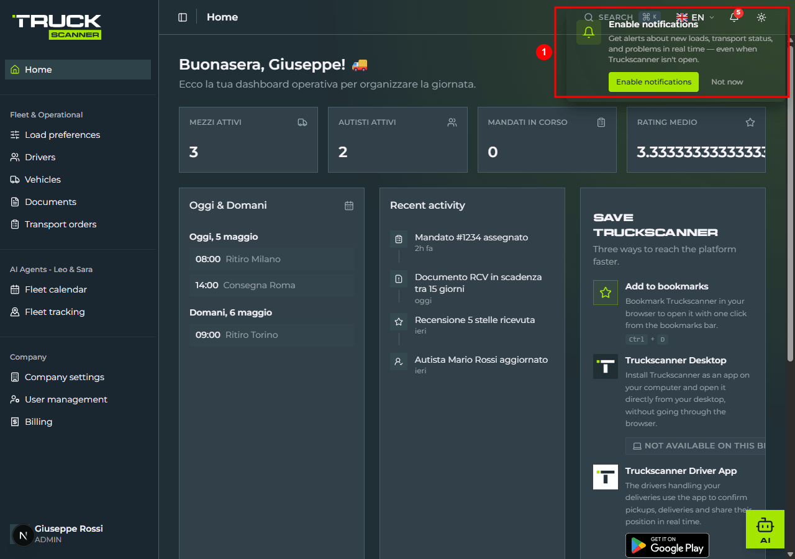The height and width of the screenshot is (559, 795).
Task: Select the 09:00 Ritiro Torino entry
Action: click(x=271, y=335)
